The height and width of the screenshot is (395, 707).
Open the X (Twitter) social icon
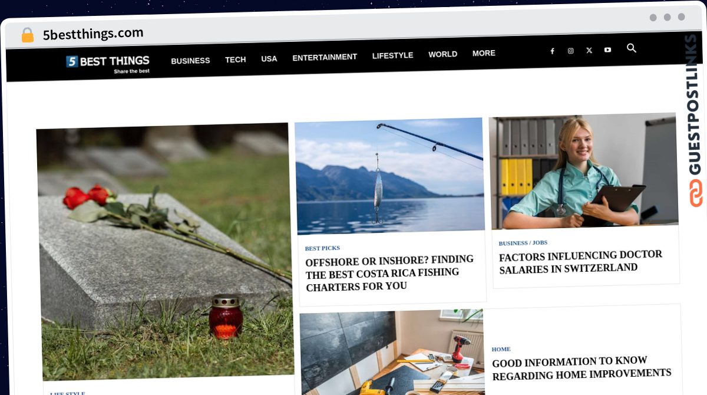click(x=589, y=50)
